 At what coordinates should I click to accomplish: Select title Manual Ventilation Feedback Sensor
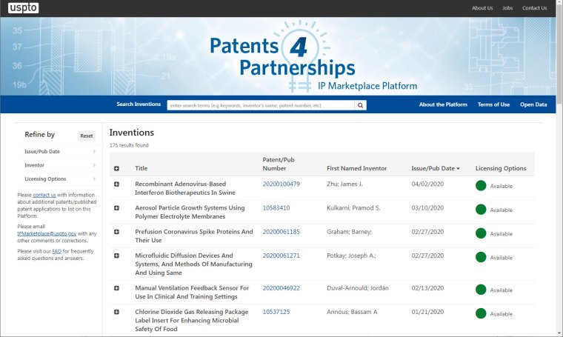pos(192,292)
